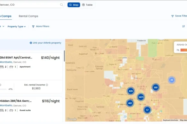Open More Filters
Screen dimensions: 187x124
(41, 26)
